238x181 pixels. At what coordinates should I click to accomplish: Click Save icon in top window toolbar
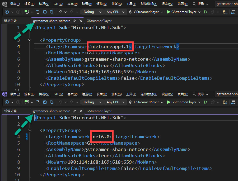45,12
